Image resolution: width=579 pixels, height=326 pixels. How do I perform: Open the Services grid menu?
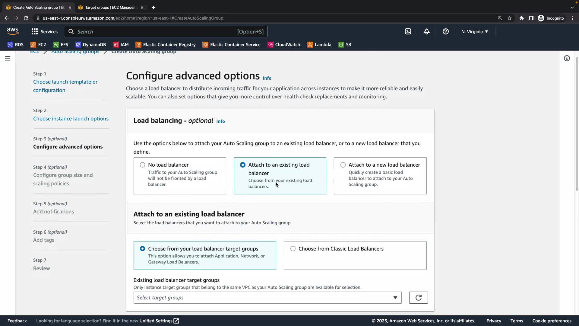tap(44, 32)
